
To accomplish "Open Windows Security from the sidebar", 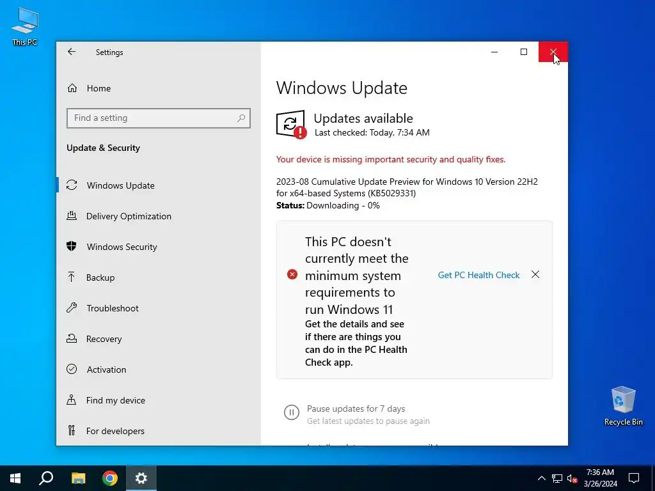I will 159,247.
